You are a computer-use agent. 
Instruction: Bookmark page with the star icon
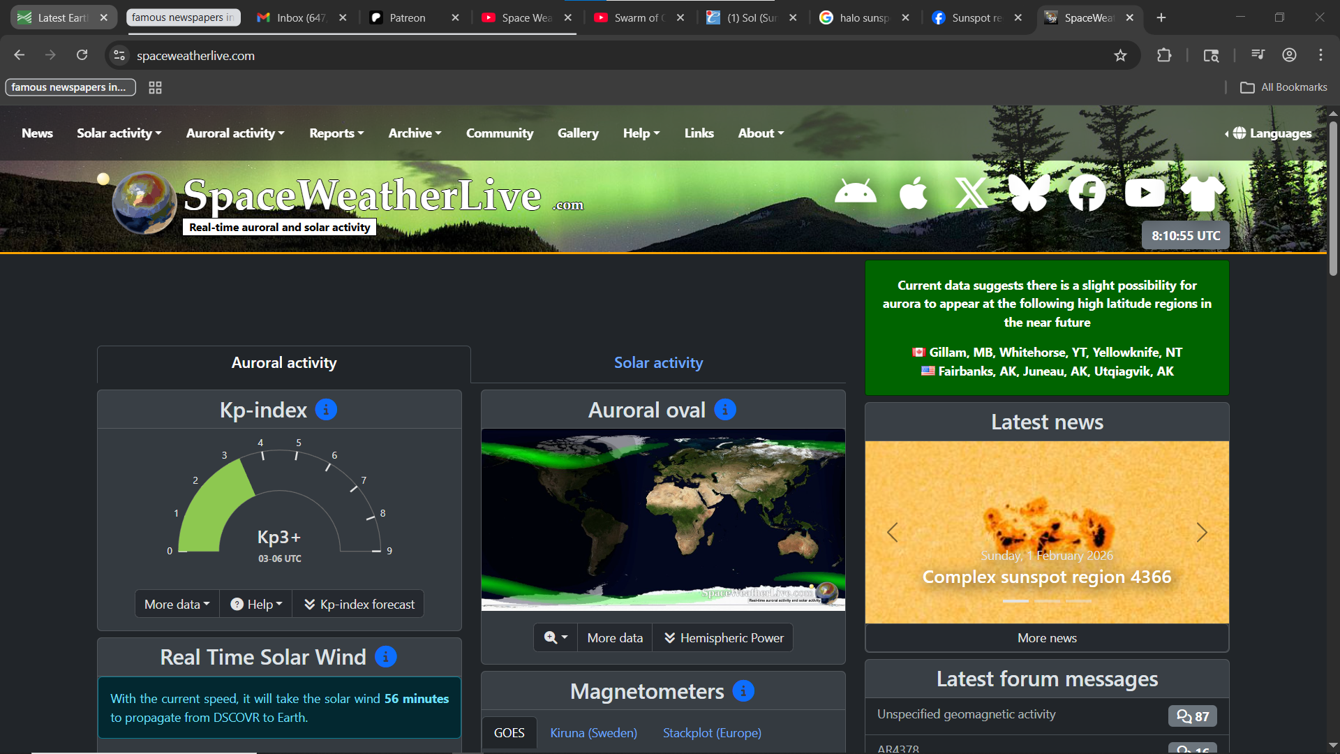point(1120,56)
